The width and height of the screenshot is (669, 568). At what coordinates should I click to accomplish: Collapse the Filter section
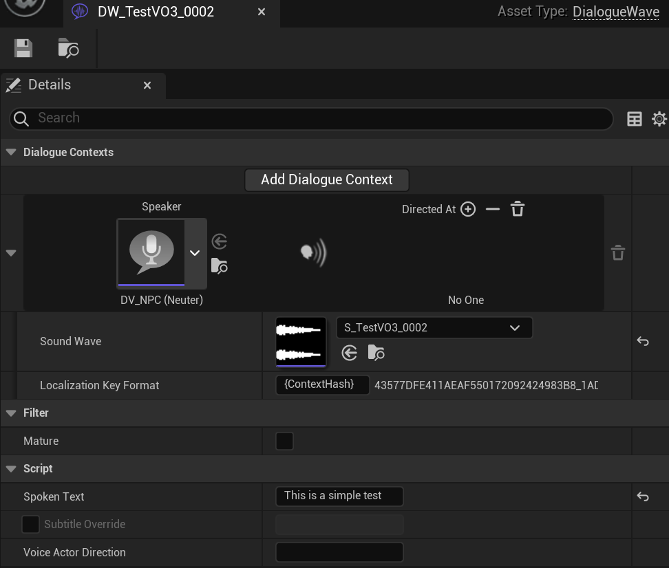(x=11, y=413)
